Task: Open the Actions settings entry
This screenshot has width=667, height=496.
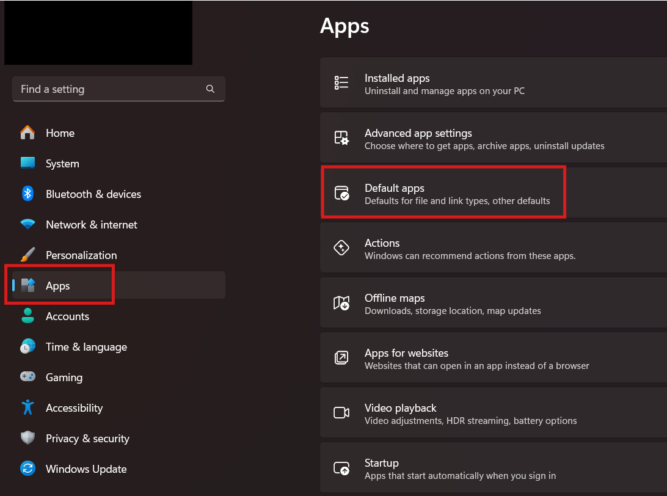Action: point(469,249)
